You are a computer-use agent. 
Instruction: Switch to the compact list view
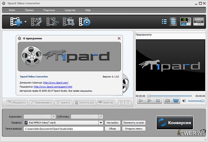[x=164, y=22]
